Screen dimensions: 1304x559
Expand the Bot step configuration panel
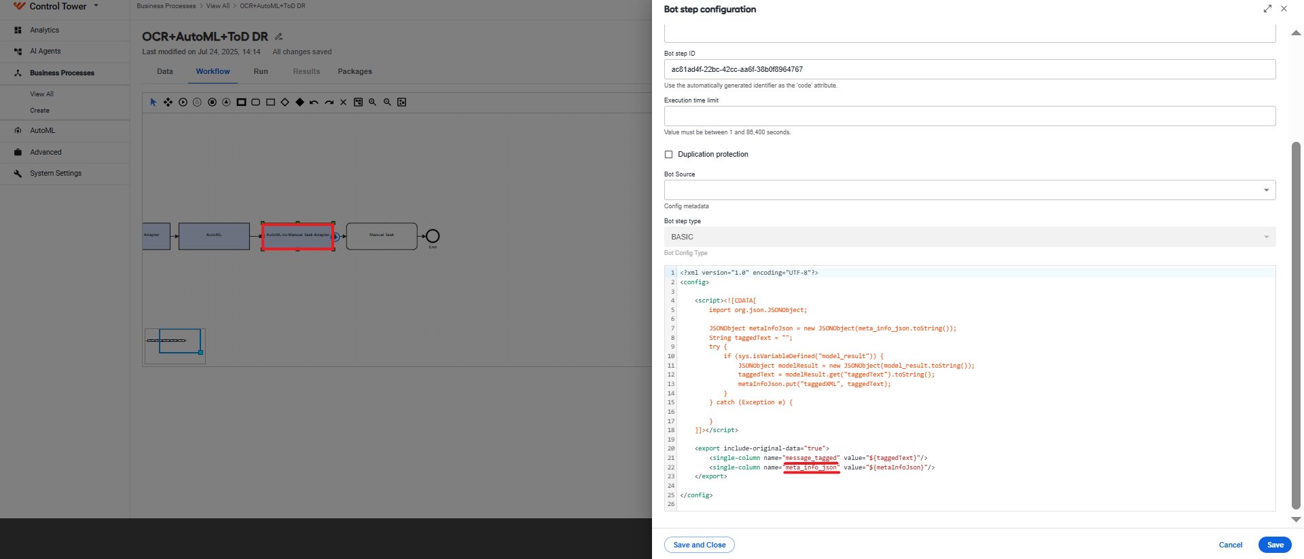point(1267,9)
